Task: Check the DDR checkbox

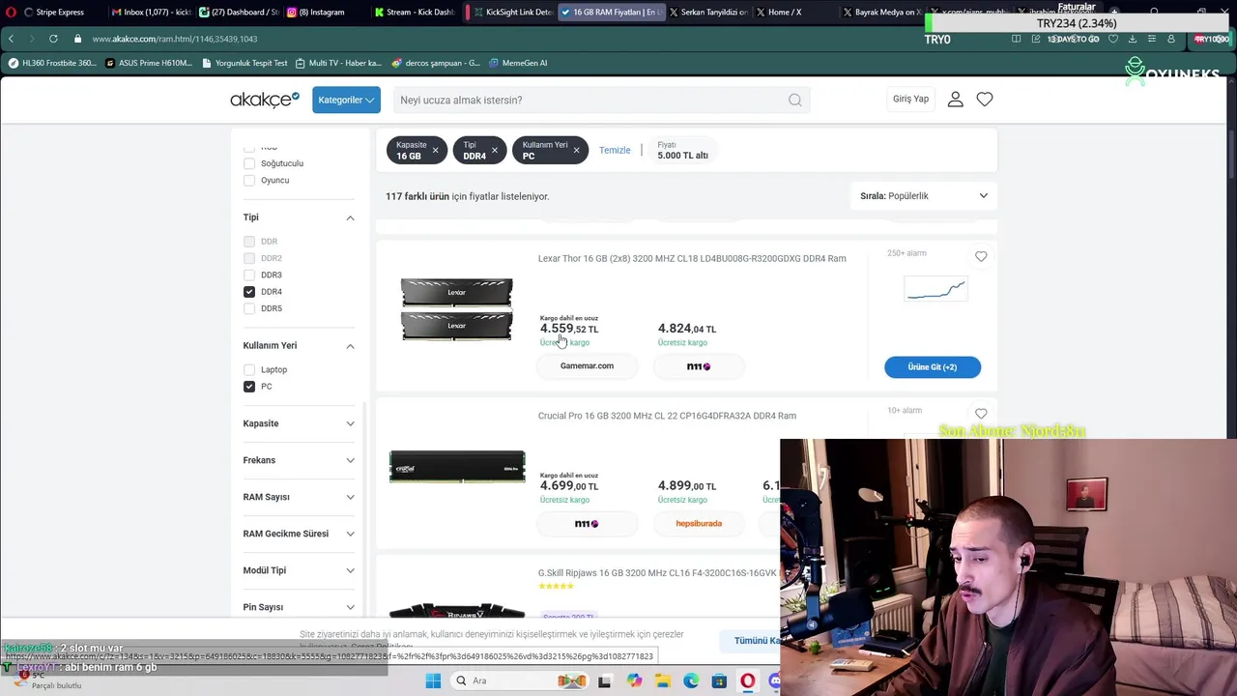Action: [249, 241]
